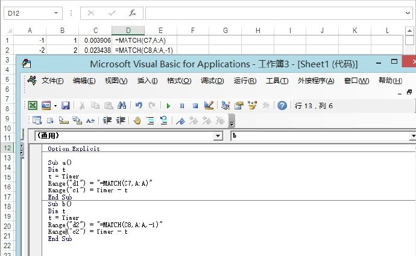This screenshot has height=256, width=416.
Task: Click the Cut scissors icon
Action: (x=82, y=106)
